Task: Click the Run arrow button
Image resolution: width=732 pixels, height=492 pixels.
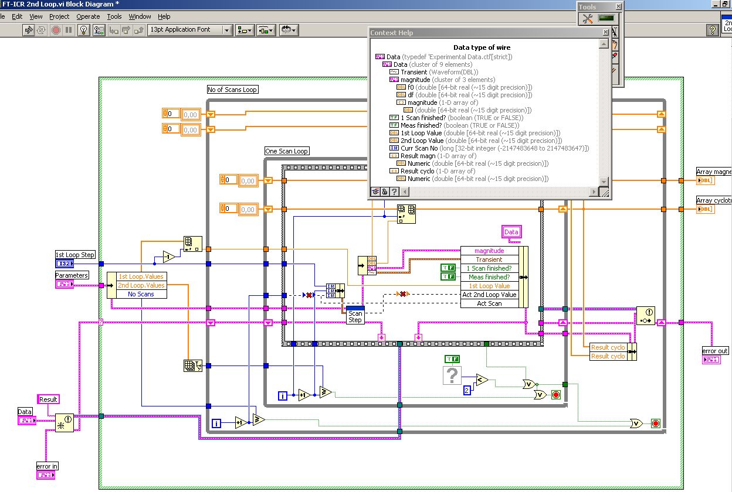Action: 29,30
